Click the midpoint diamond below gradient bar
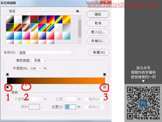Image resolution: width=162 pixels, height=122 pixels. [x=26, y=85]
